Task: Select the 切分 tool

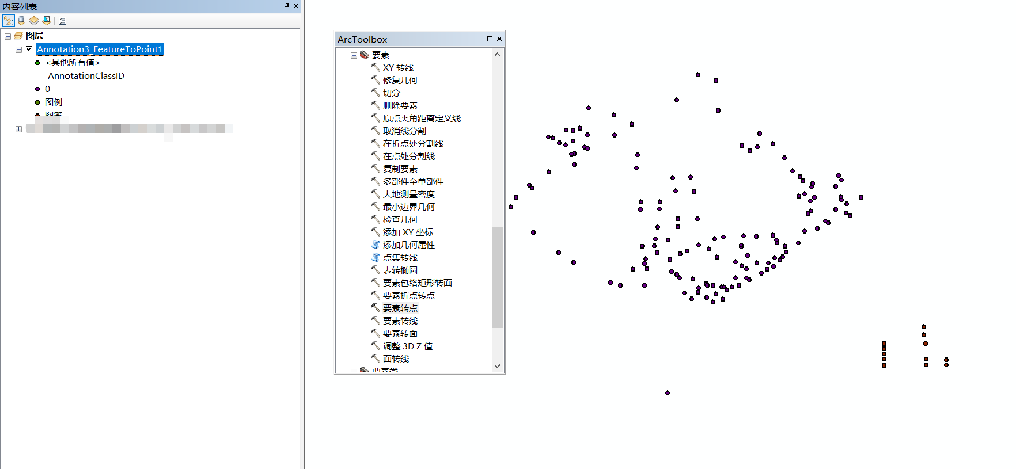Action: click(x=391, y=93)
